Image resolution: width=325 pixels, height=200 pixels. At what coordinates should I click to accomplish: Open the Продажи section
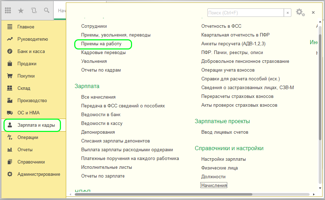coord(27,64)
